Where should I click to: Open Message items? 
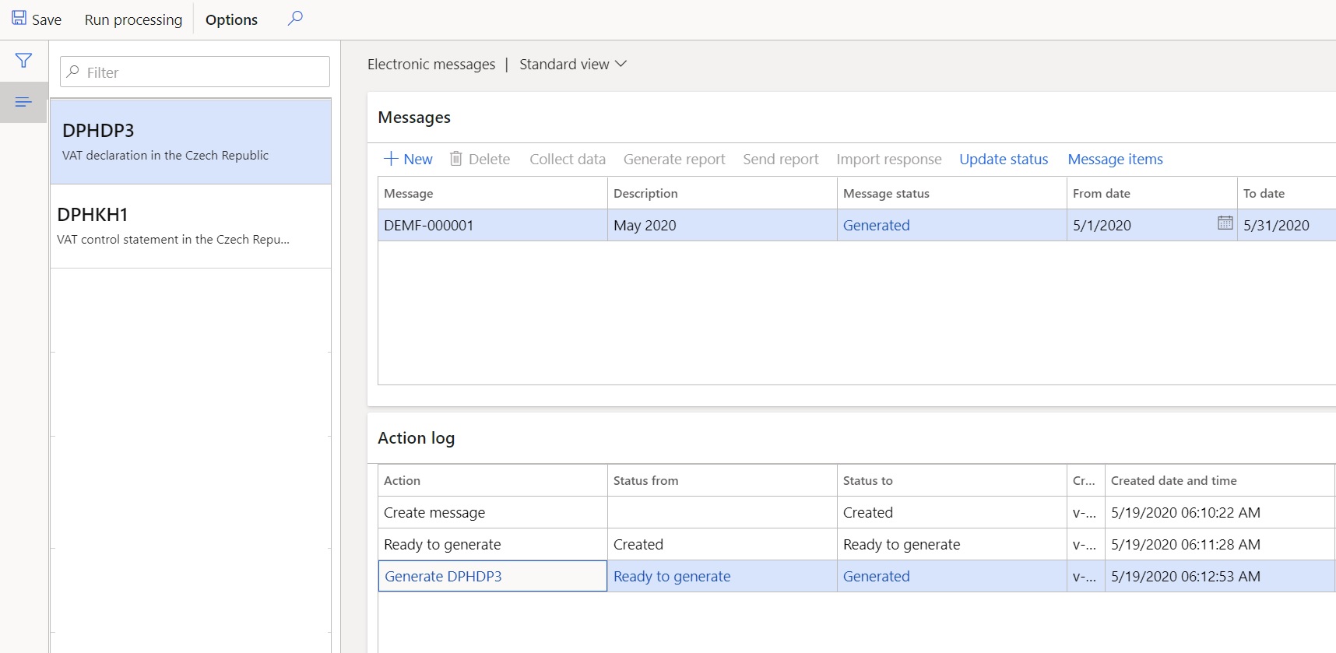click(1115, 159)
